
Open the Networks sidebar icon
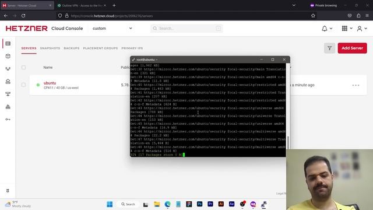point(8,69)
